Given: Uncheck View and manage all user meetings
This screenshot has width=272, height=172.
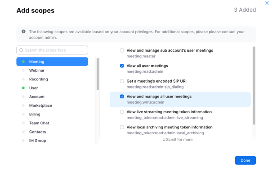Looking at the screenshot, I should pyautogui.click(x=122, y=97).
